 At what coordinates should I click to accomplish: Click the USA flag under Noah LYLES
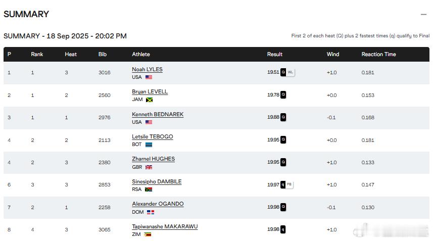[x=149, y=77]
